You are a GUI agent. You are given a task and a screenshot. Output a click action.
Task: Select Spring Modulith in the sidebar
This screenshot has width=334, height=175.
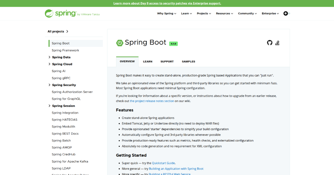pyautogui.click(x=63, y=127)
